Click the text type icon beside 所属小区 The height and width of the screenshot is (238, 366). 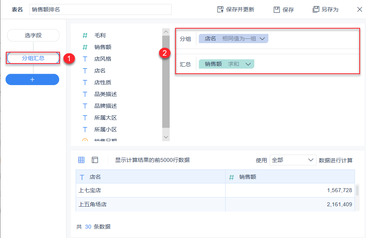click(x=85, y=129)
